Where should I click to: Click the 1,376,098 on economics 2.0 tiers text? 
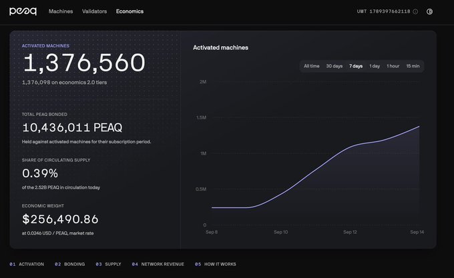tap(64, 83)
